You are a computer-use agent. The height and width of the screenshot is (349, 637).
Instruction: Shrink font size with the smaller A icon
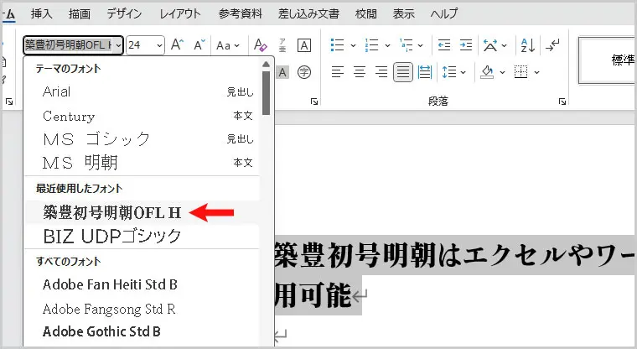pyautogui.click(x=199, y=44)
